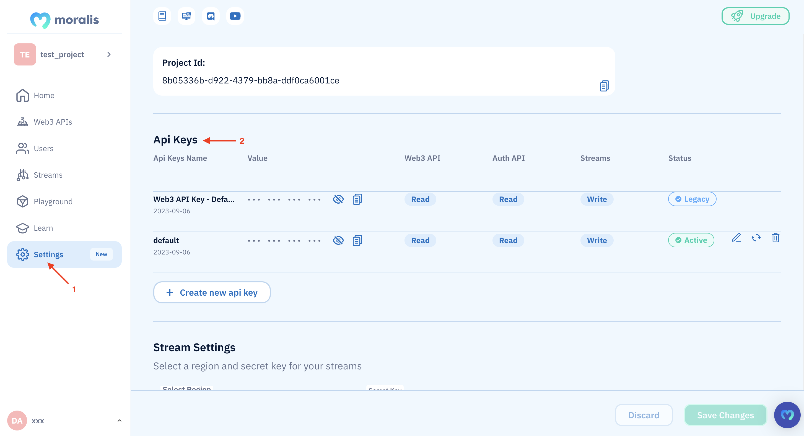
Task: Go to Home in sidebar
Action: 64,95
